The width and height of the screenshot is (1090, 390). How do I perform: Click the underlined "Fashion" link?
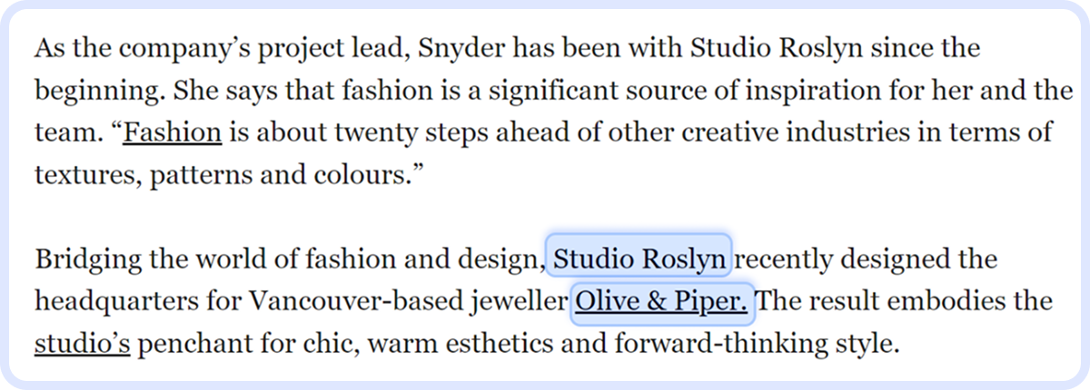(x=173, y=132)
